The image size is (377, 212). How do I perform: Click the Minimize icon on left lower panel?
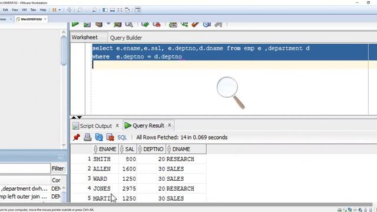coord(60,157)
